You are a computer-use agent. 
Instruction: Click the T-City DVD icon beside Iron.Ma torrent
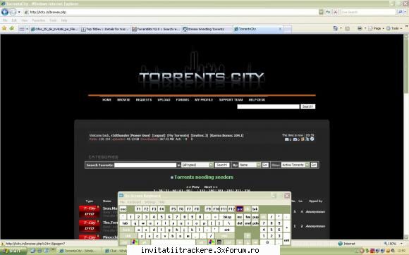coord(90,211)
